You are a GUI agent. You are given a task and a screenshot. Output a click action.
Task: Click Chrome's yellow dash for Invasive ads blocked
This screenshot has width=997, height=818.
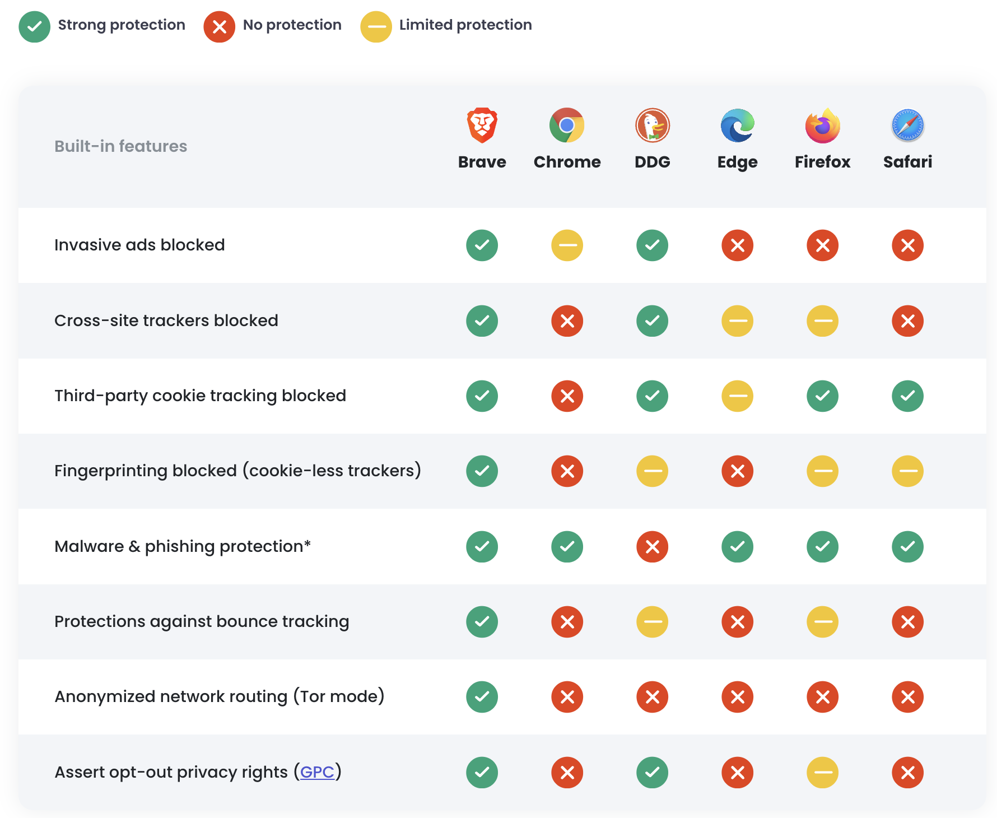567,245
